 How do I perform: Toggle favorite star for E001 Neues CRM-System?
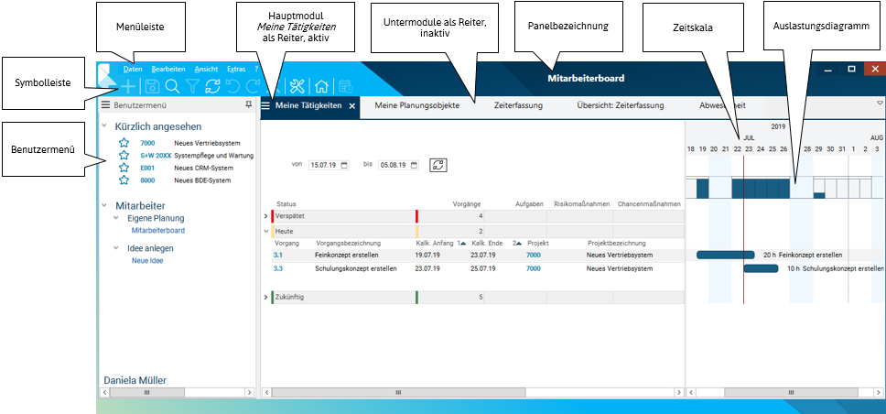tap(124, 169)
